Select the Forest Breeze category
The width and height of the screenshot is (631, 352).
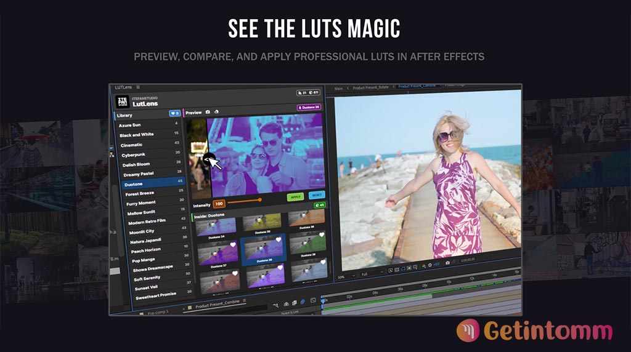click(x=155, y=193)
